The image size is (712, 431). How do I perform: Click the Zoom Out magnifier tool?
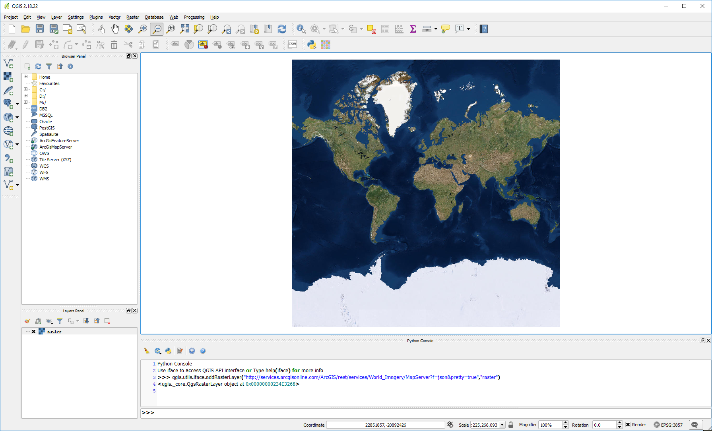157,29
